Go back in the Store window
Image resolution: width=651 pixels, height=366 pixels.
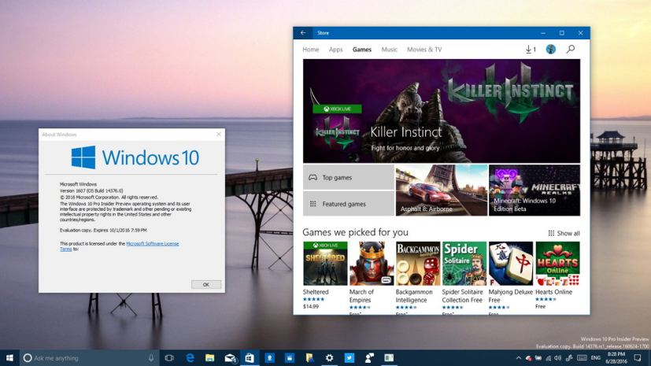(303, 33)
